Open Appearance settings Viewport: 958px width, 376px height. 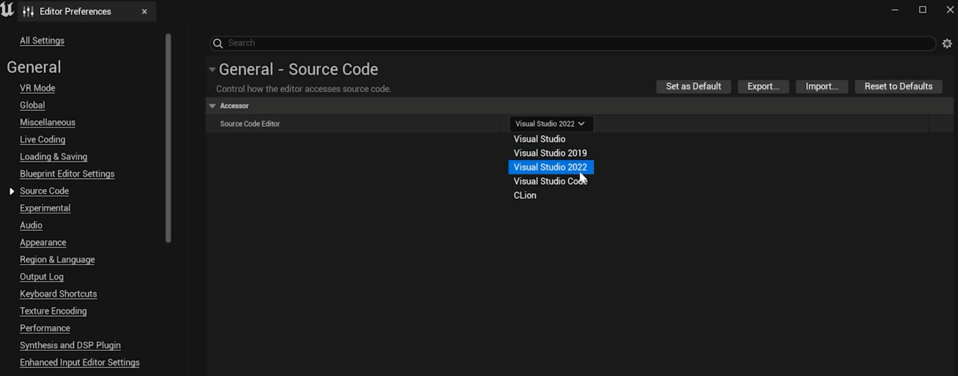[x=43, y=243]
